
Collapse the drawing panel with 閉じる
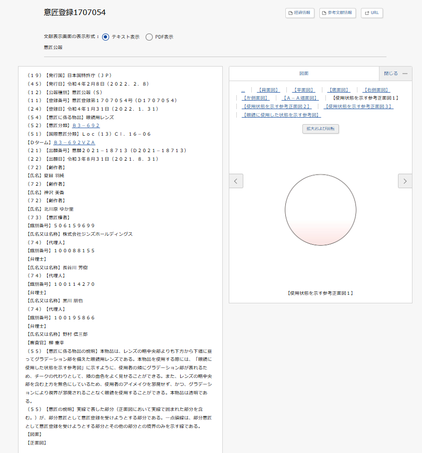pyautogui.click(x=395, y=74)
